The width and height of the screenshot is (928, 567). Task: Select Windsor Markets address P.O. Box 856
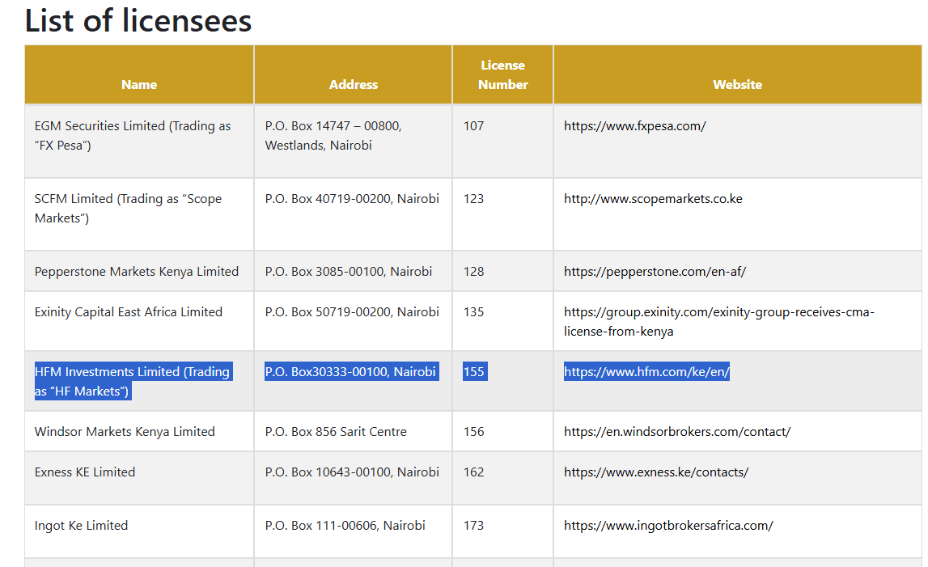tap(336, 432)
